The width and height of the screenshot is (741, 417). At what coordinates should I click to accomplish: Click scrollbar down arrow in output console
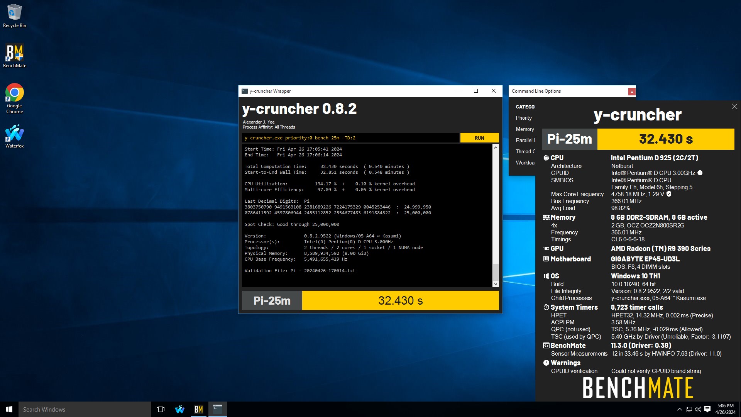pos(496,284)
